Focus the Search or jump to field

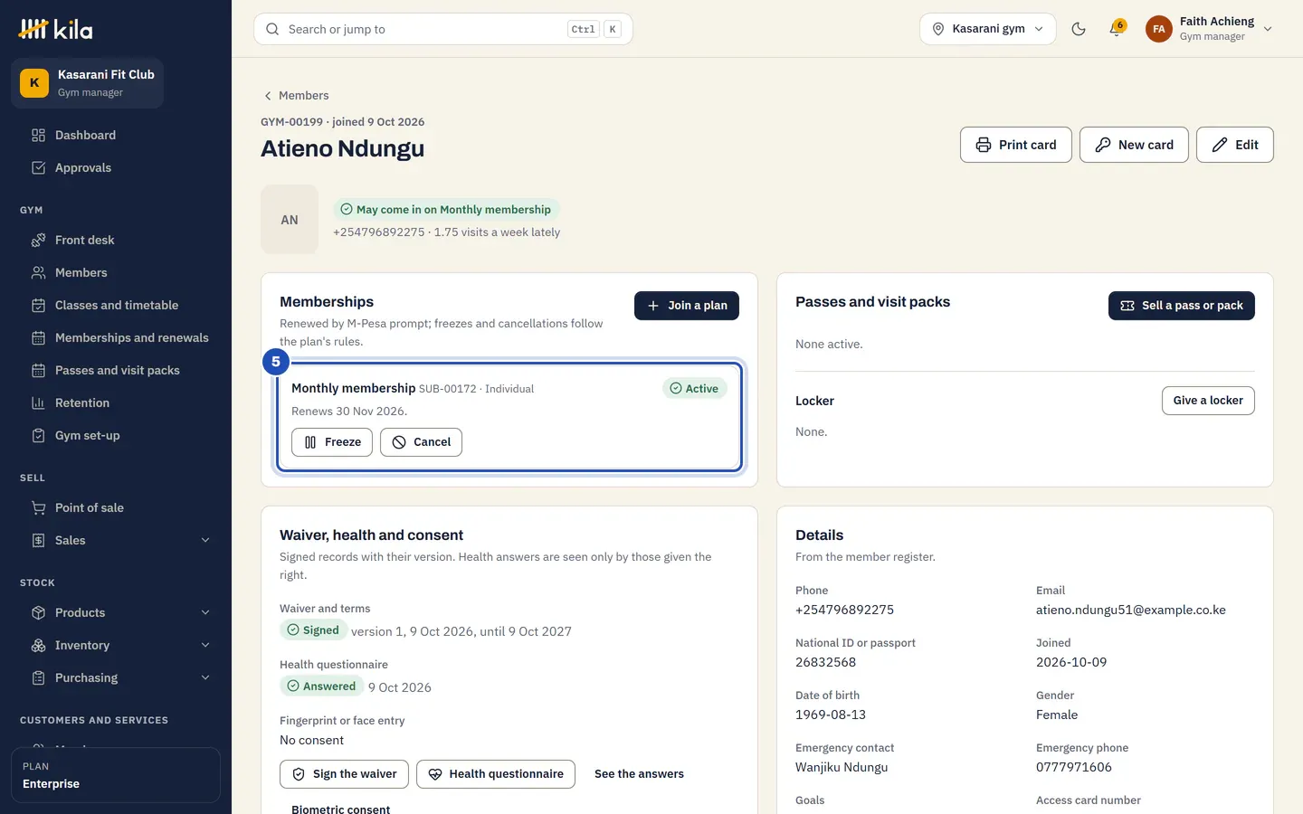[443, 29]
